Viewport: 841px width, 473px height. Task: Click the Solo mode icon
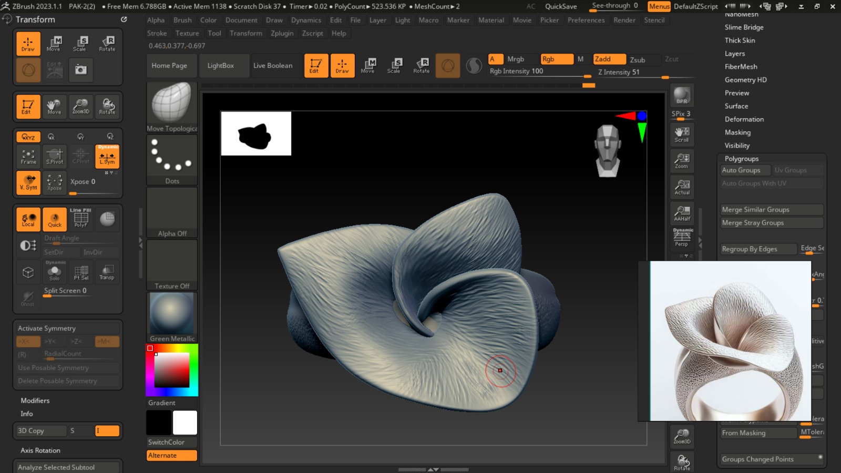(55, 273)
